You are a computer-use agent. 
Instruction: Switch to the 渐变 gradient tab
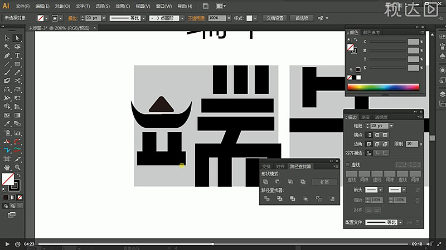(366, 117)
